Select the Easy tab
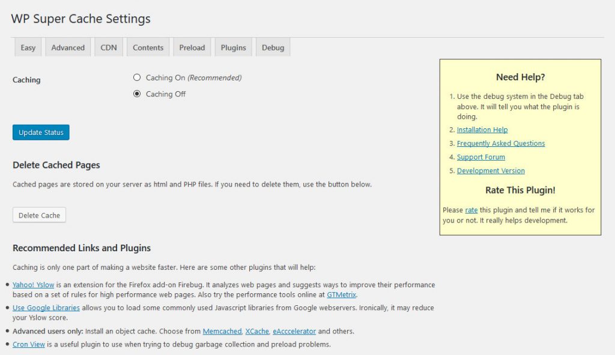 point(28,47)
